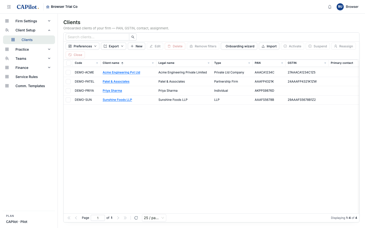365x228 pixels.
Task: Open Sunshine Foods LLP link
Action: tap(117, 100)
